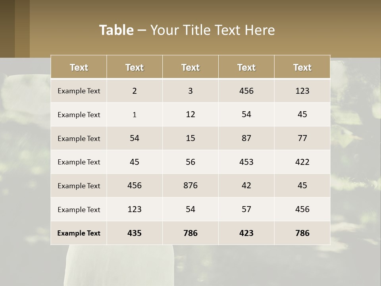Select the cell with value 422
This screenshot has width=381, height=286.
(302, 162)
